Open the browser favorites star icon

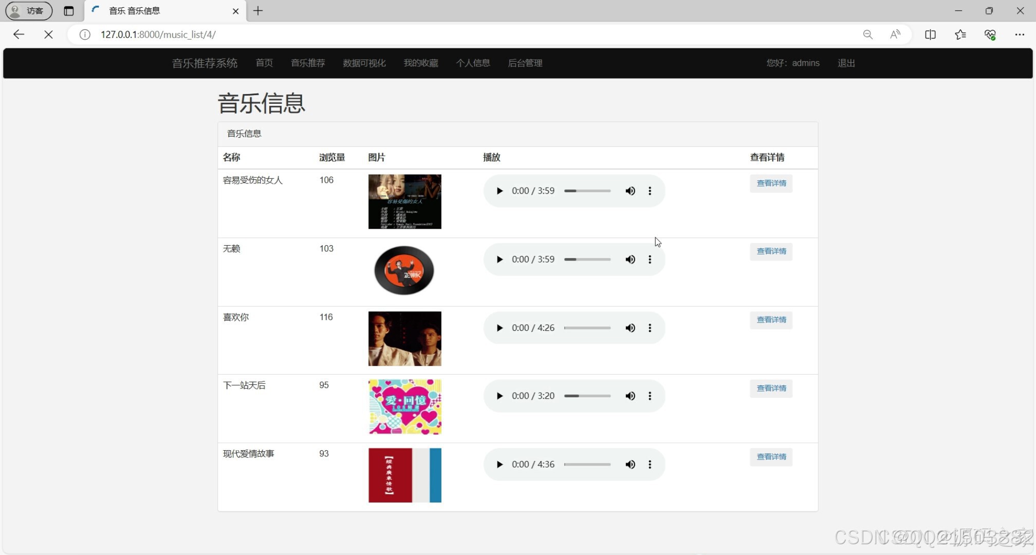[x=960, y=34]
